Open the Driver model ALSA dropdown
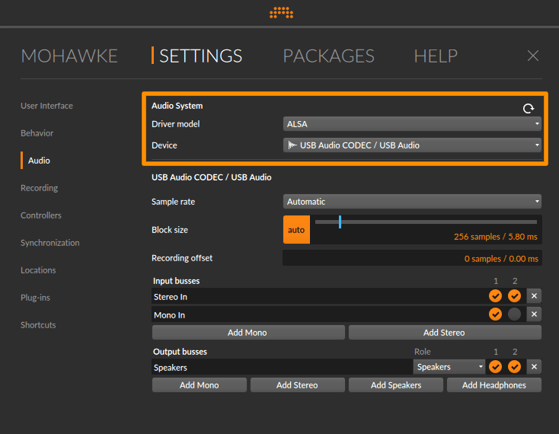559x434 pixels. click(412, 124)
